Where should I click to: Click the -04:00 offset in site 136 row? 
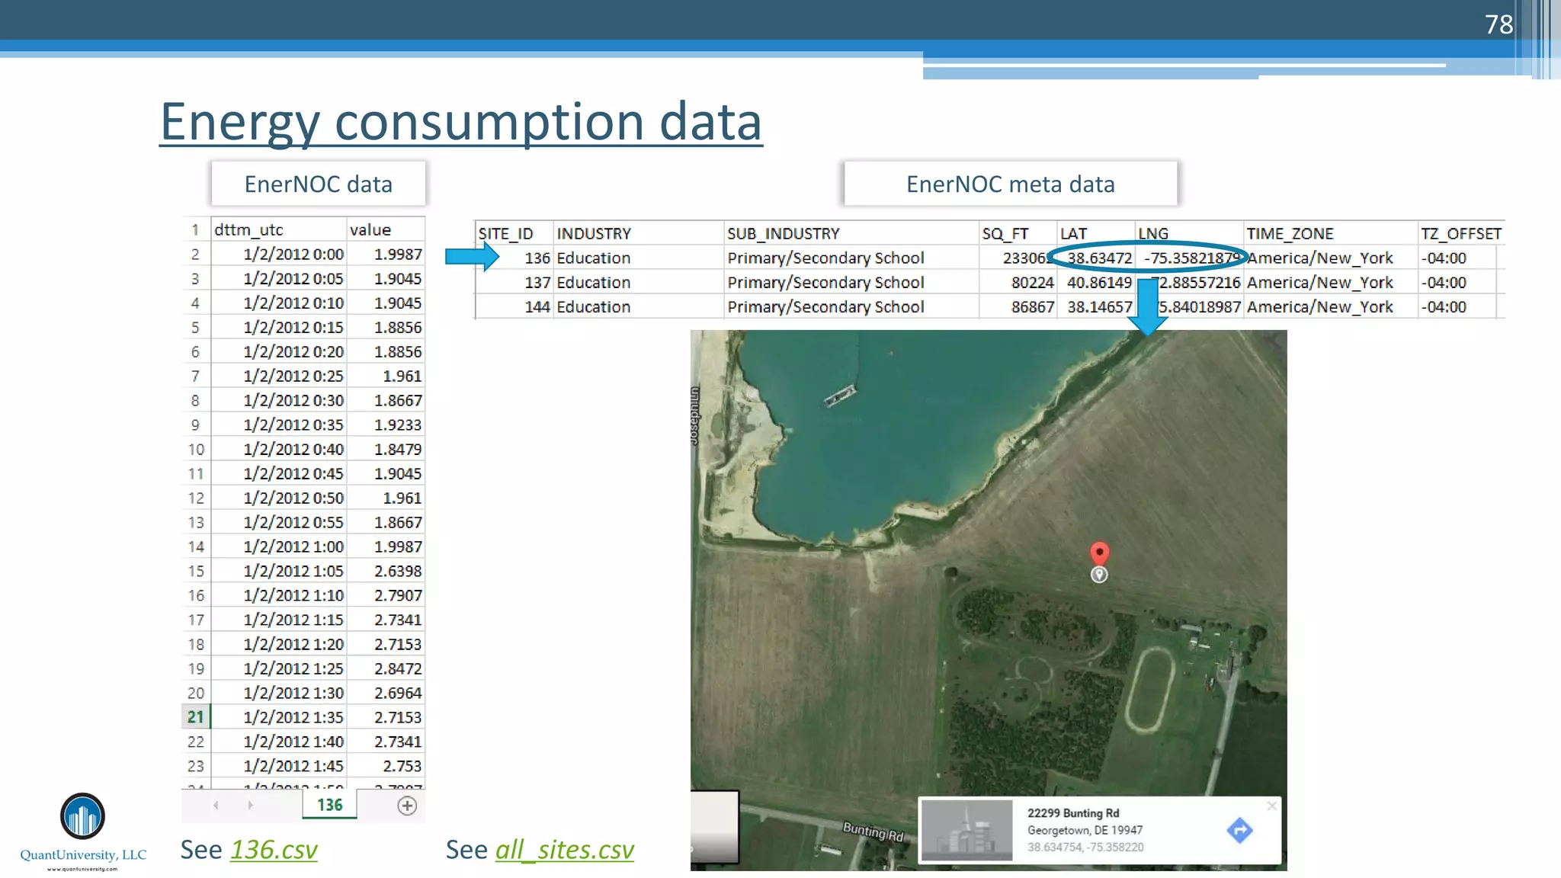pyautogui.click(x=1457, y=258)
